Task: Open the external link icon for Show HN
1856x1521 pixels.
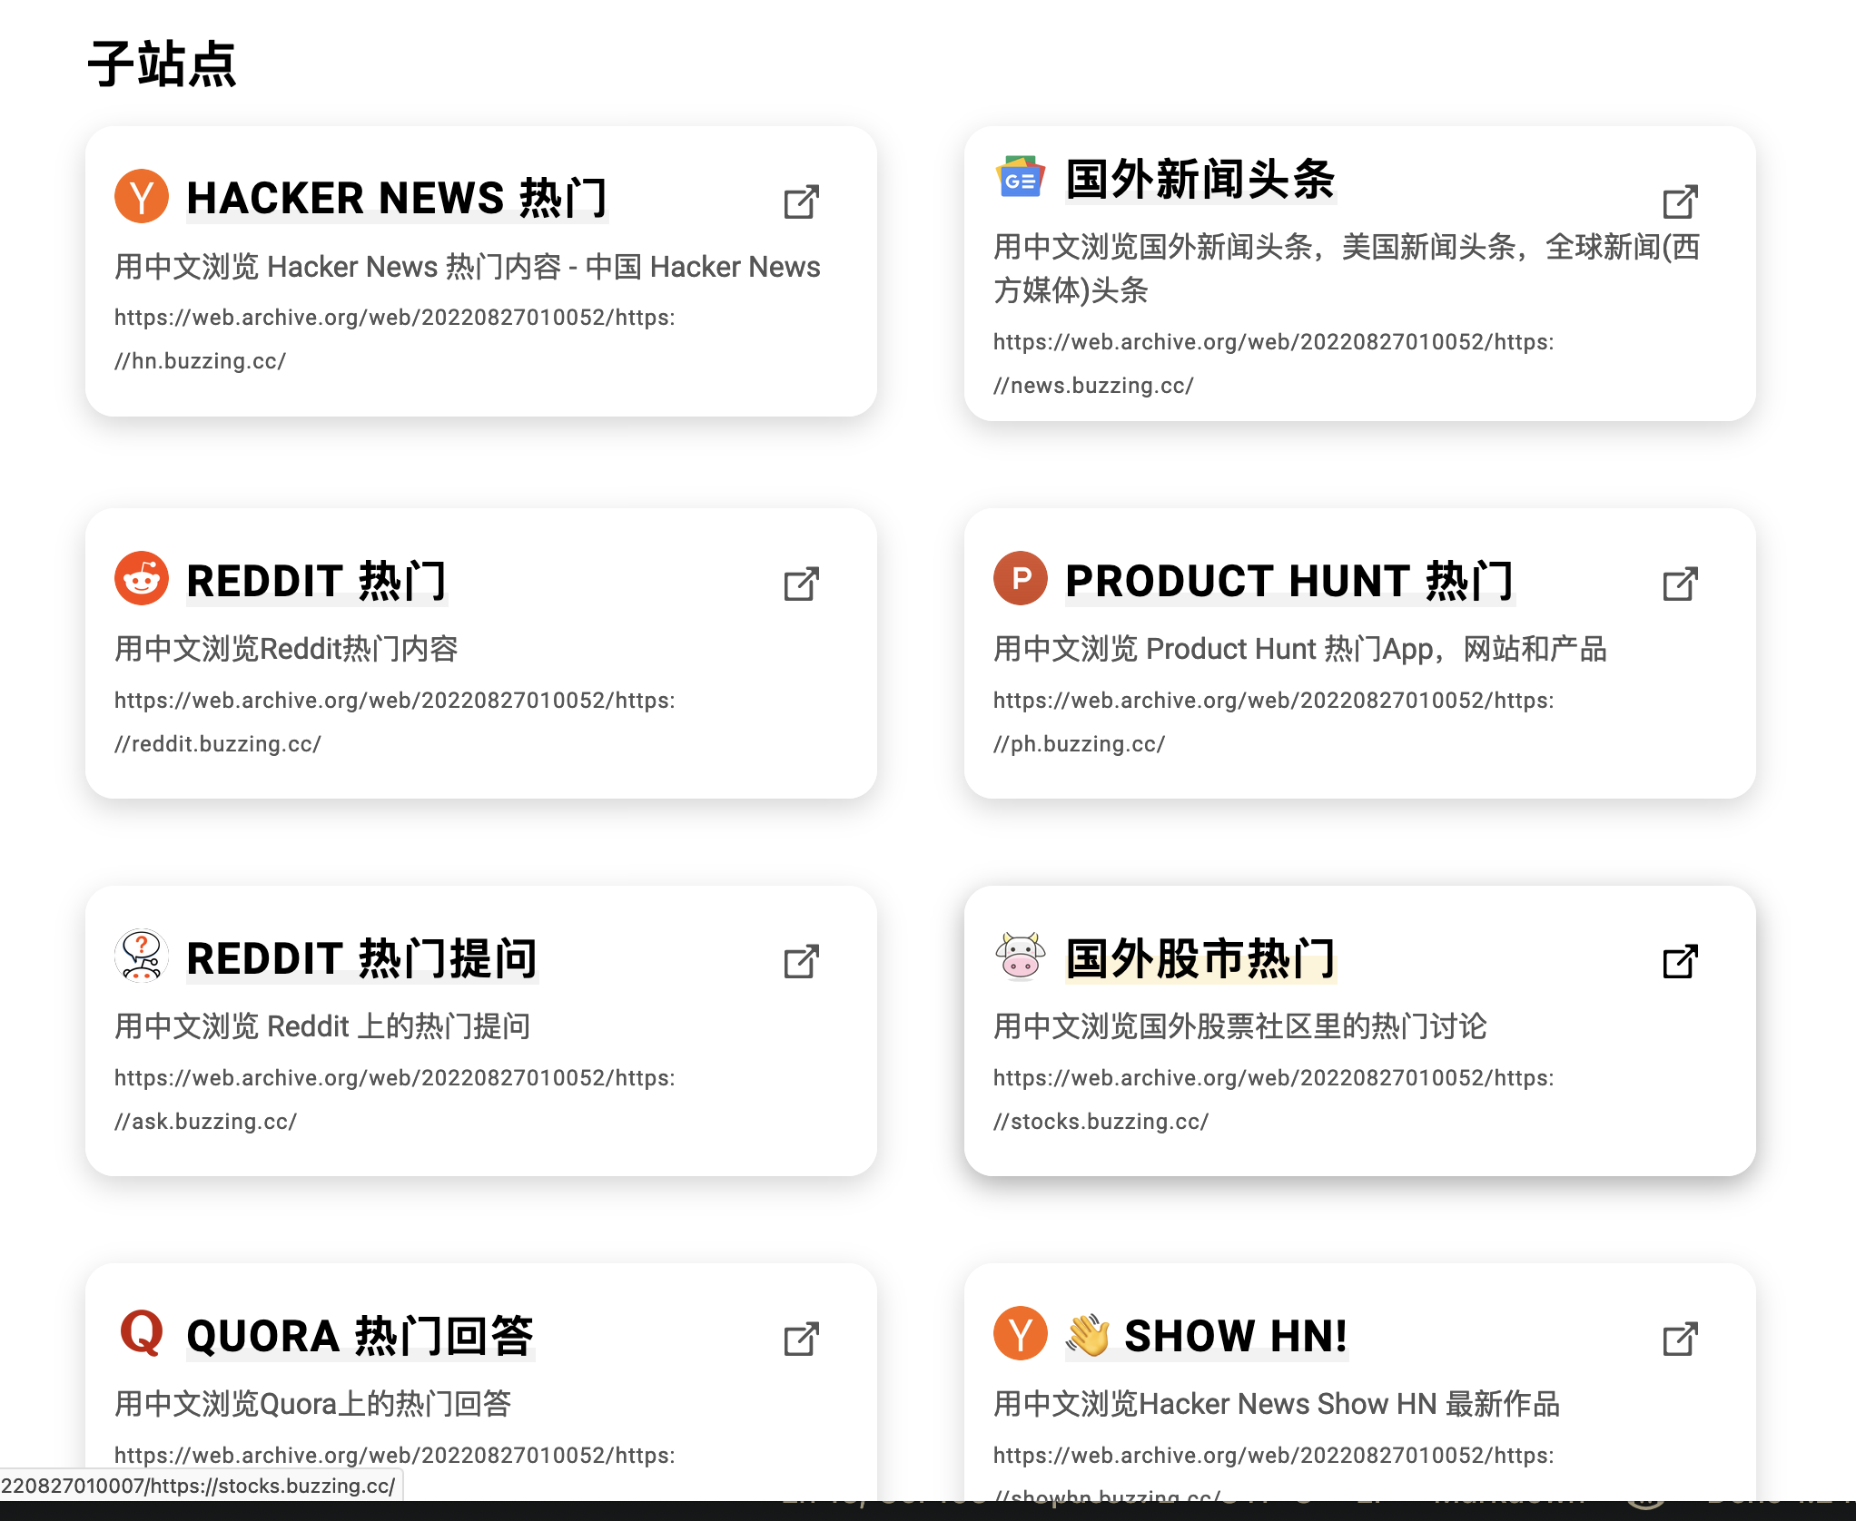Action: coord(1680,1339)
